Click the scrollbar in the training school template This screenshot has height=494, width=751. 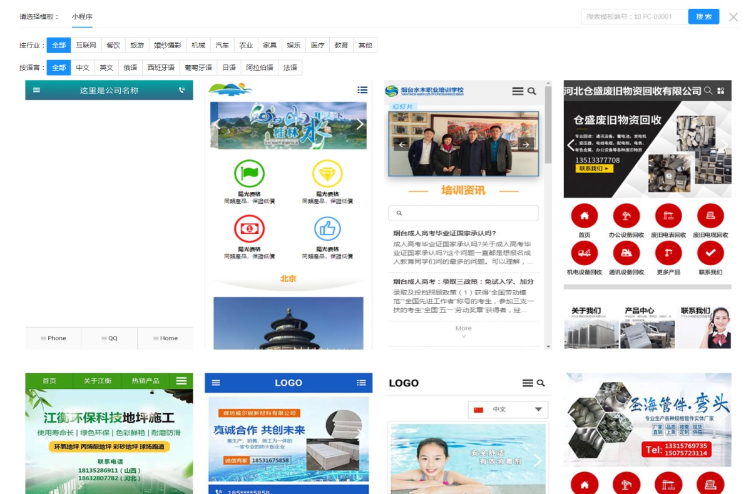tap(548, 125)
